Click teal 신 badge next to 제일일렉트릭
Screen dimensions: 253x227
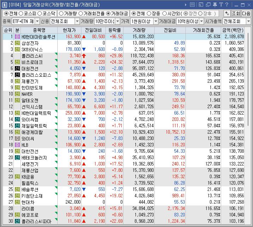(x=17, y=126)
